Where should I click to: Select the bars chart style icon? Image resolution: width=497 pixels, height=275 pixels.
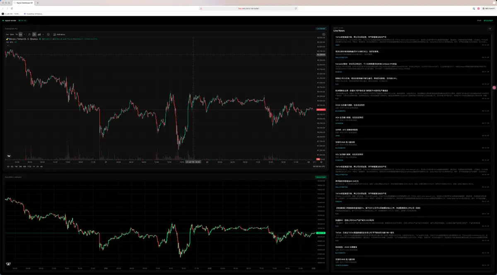[29, 34]
